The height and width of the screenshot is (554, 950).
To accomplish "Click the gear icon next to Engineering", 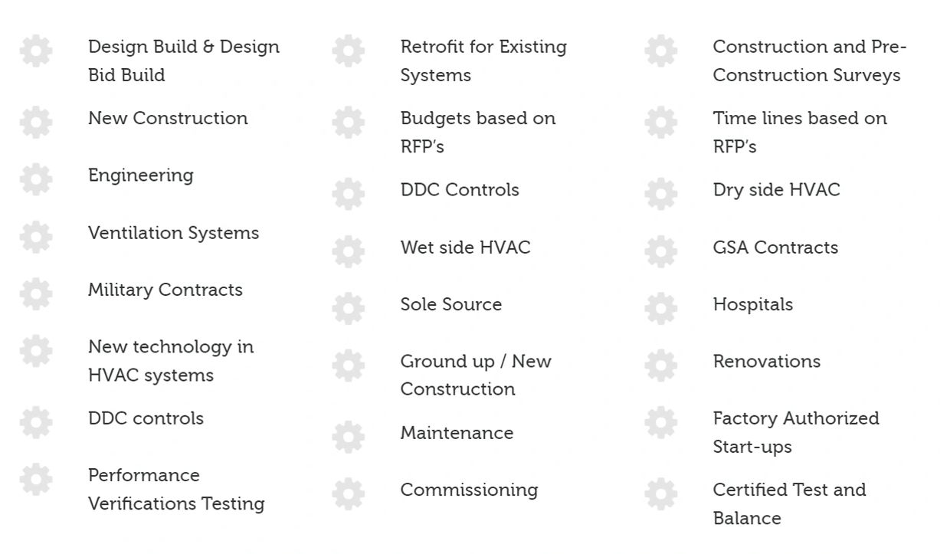I will tap(36, 179).
